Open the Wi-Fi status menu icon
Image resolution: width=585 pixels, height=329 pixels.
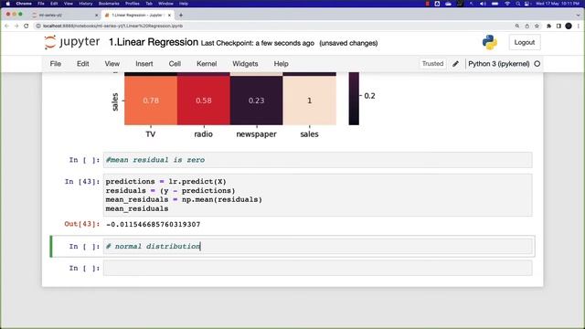[507, 4]
